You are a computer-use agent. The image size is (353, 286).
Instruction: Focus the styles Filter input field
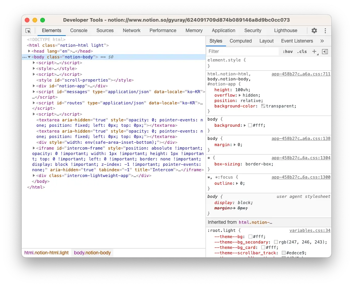(x=243, y=51)
